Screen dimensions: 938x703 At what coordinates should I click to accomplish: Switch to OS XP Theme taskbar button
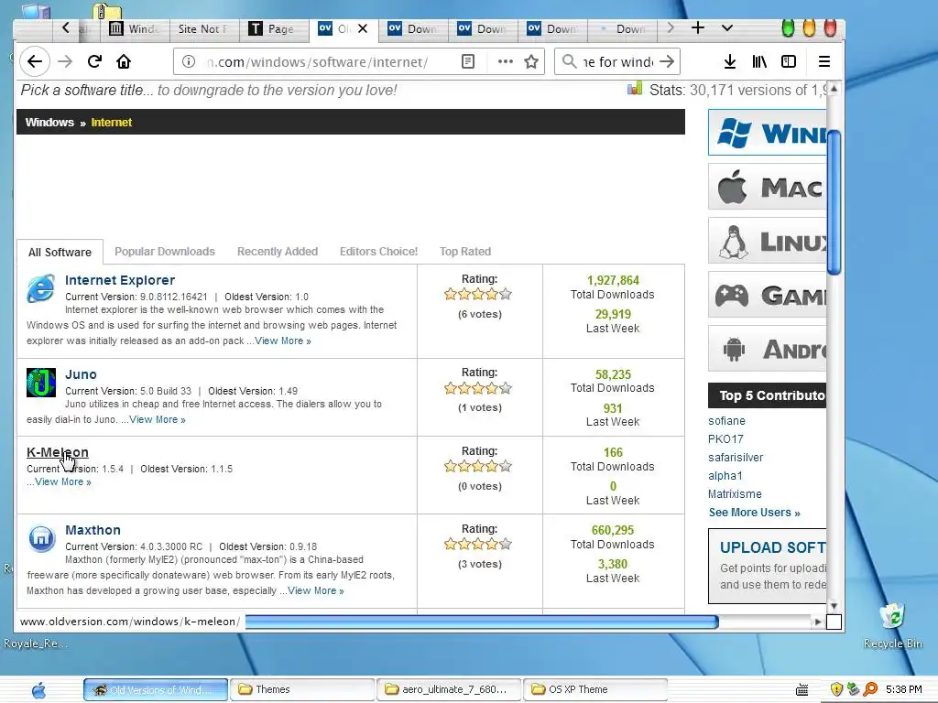pyautogui.click(x=595, y=689)
